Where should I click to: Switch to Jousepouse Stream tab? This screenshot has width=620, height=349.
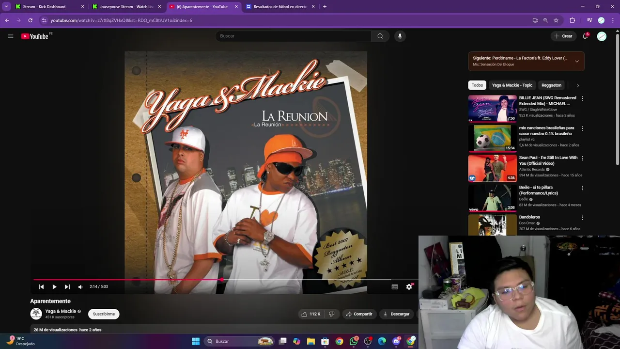pyautogui.click(x=127, y=7)
